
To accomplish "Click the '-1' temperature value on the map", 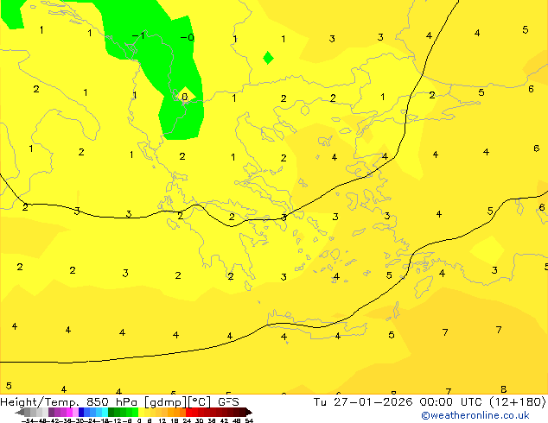I will pos(138,35).
